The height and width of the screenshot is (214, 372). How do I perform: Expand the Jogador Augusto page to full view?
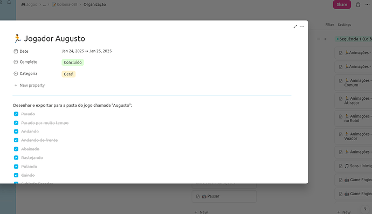295,26
